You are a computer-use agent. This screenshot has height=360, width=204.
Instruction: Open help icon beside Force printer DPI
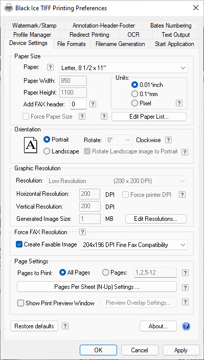click(182, 195)
